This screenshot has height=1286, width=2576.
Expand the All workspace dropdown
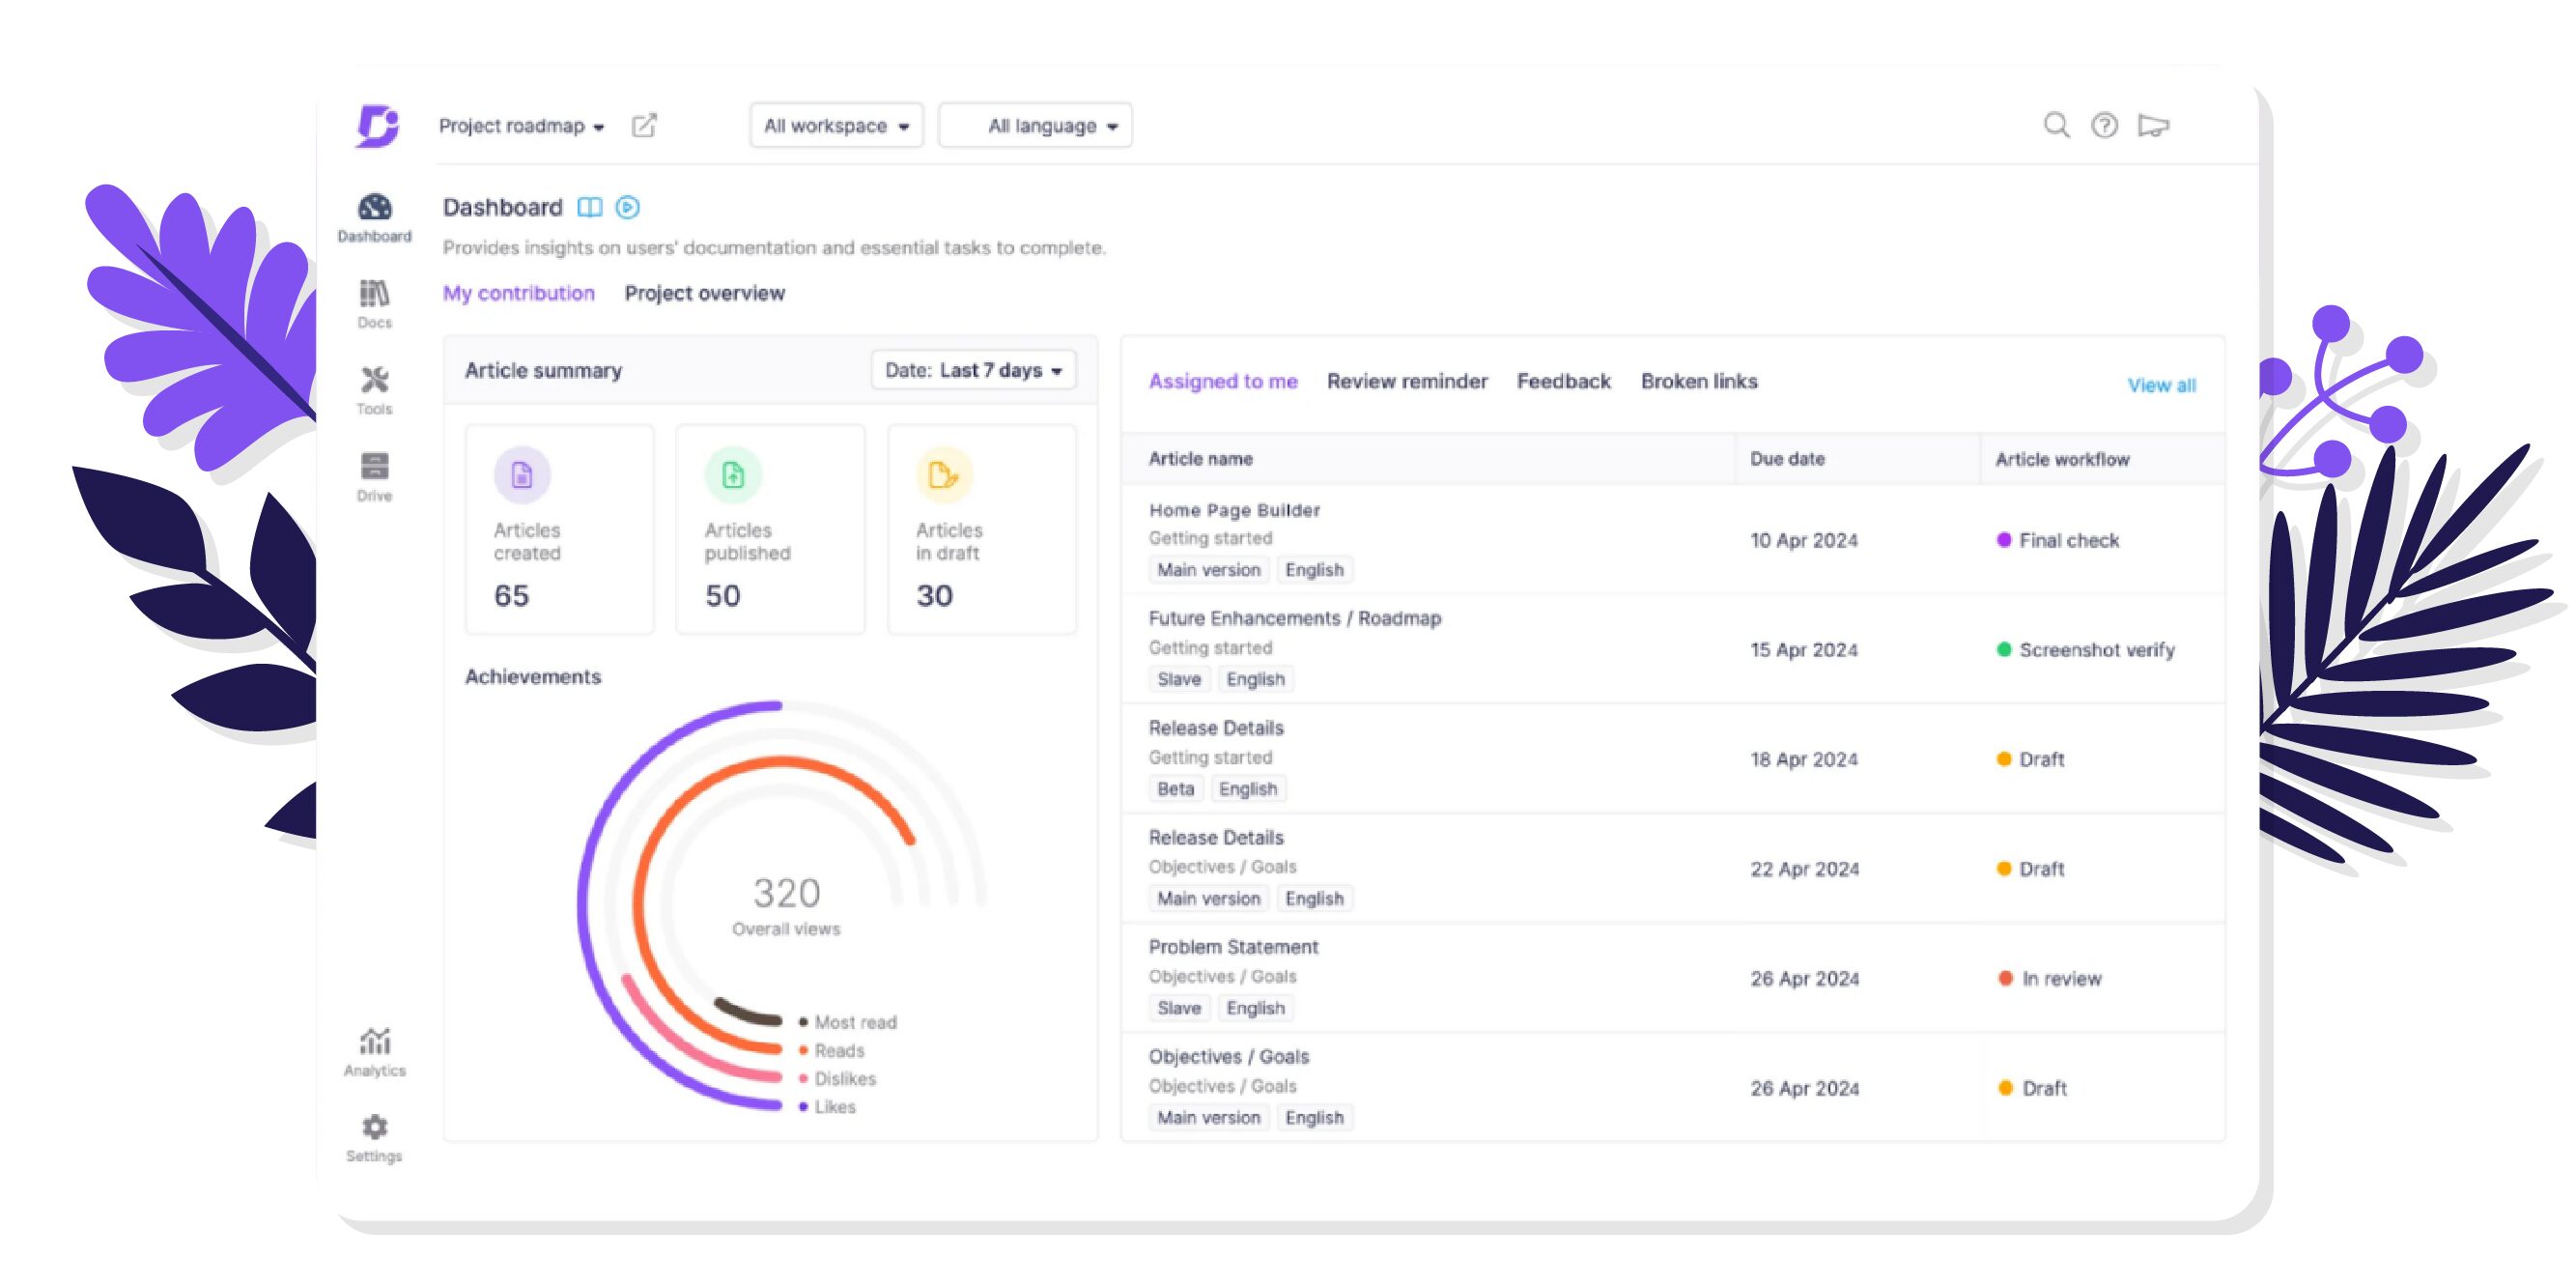click(836, 126)
